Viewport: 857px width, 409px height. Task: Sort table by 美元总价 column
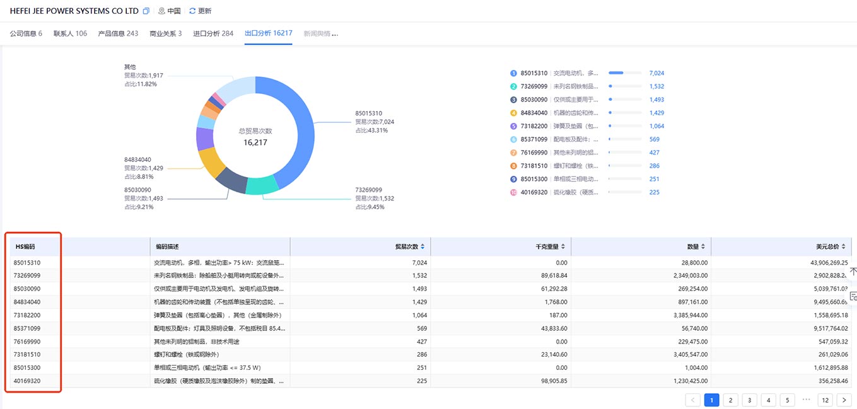tap(844, 247)
